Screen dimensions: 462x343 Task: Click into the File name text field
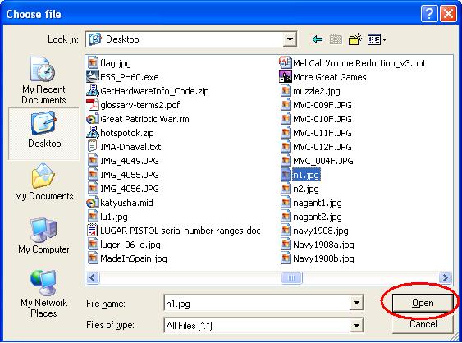tap(256, 304)
